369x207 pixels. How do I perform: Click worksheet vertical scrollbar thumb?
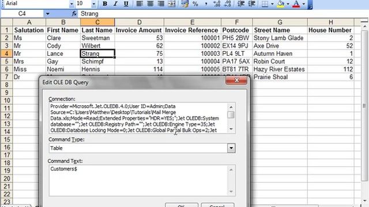pyautogui.click(x=364, y=106)
